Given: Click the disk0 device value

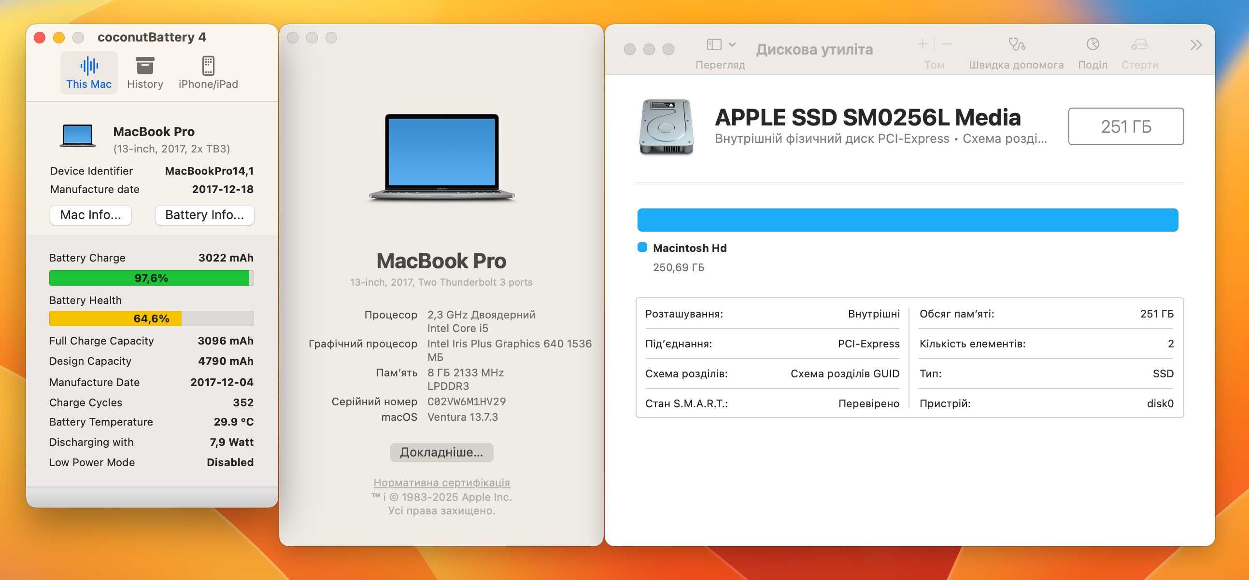Looking at the screenshot, I should 1160,403.
